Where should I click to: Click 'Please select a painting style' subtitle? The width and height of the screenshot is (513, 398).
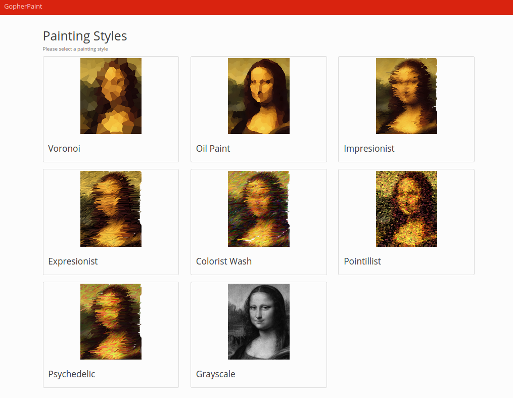pos(75,49)
